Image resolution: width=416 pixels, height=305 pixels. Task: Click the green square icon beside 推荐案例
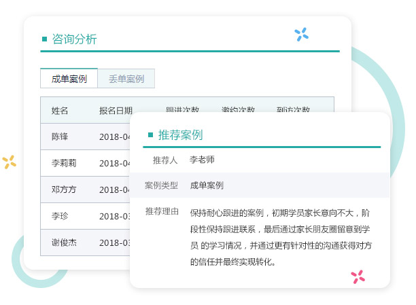point(150,135)
